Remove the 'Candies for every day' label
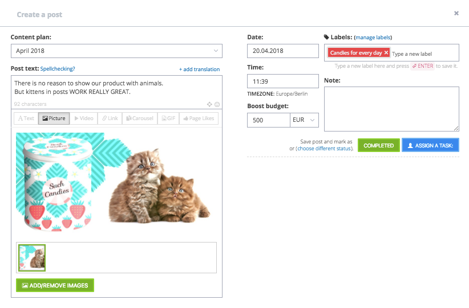This screenshot has height=308, width=469. (386, 53)
